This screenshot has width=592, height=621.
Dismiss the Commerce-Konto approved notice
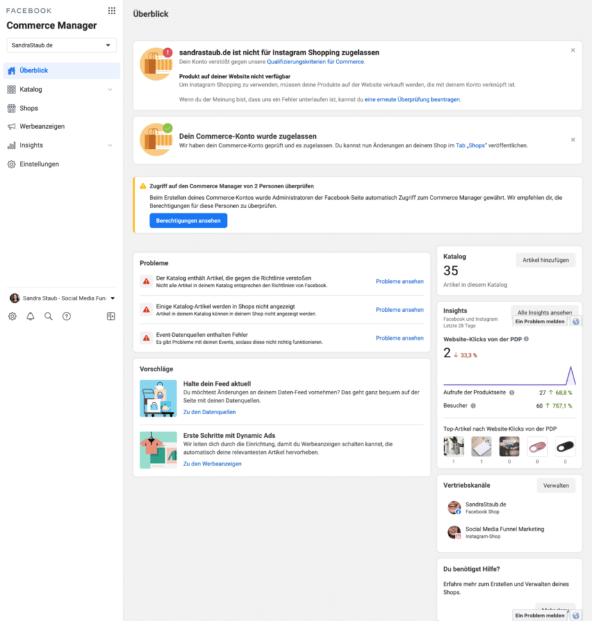click(573, 140)
